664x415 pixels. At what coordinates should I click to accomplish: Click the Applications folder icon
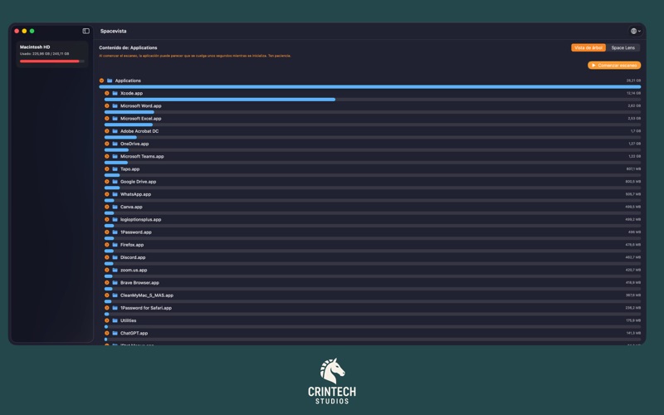110,81
